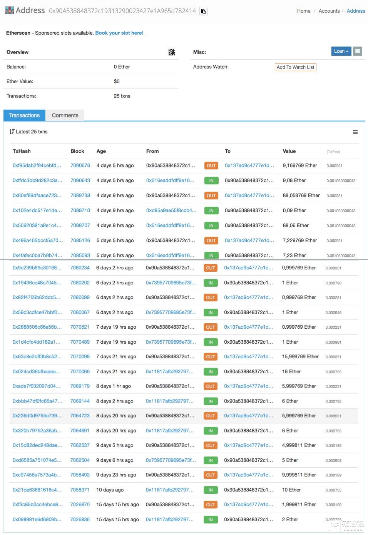The width and height of the screenshot is (368, 535).
Task: Open the 'Book your slot here!' link
Action: [119, 33]
